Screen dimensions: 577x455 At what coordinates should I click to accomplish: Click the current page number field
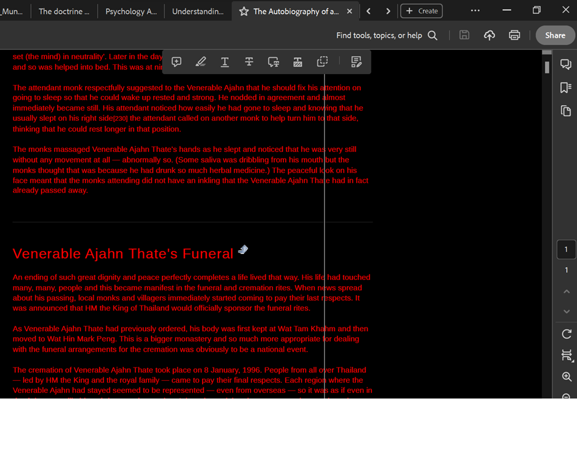(x=566, y=250)
